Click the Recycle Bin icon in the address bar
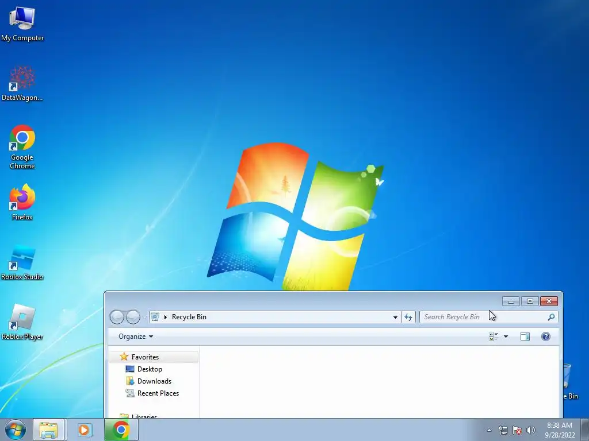The height and width of the screenshot is (441, 589). pos(155,317)
